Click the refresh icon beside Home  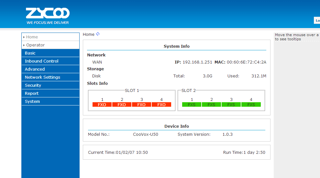98,34
